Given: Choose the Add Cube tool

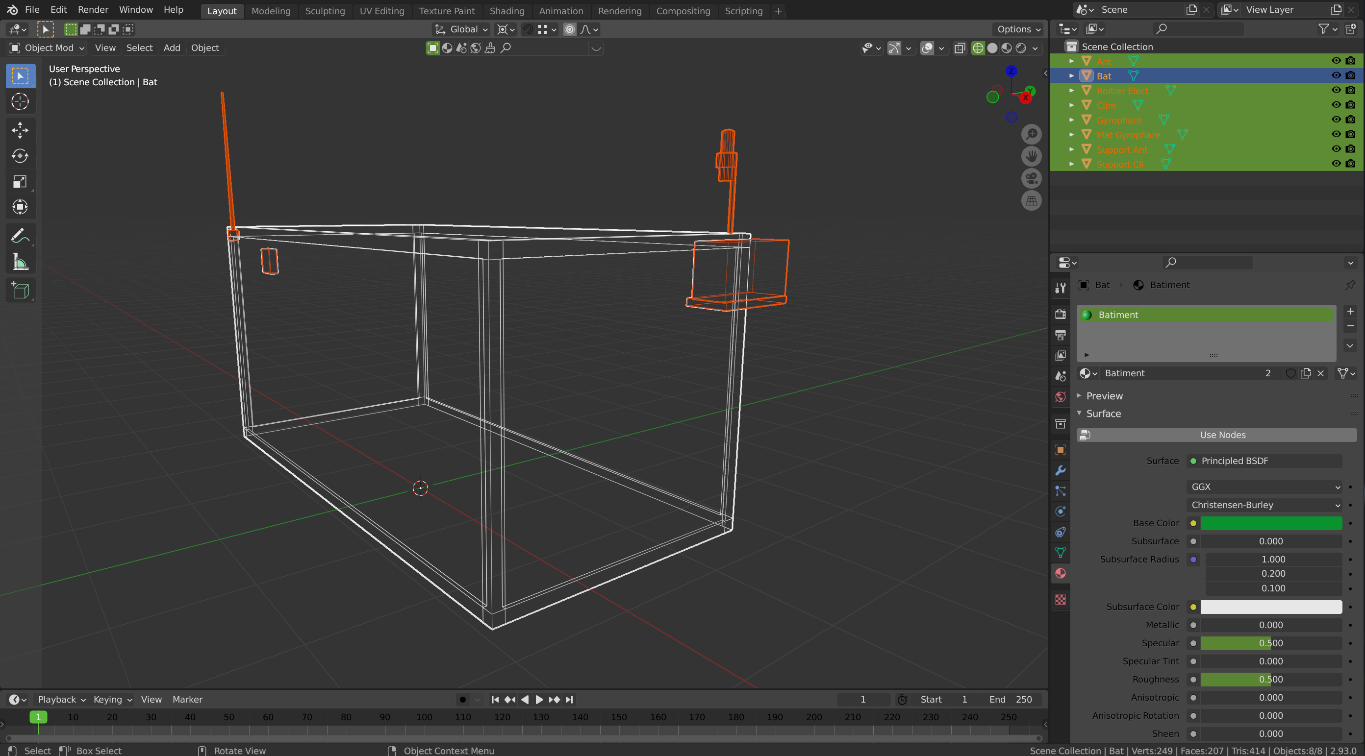Looking at the screenshot, I should click(x=20, y=290).
